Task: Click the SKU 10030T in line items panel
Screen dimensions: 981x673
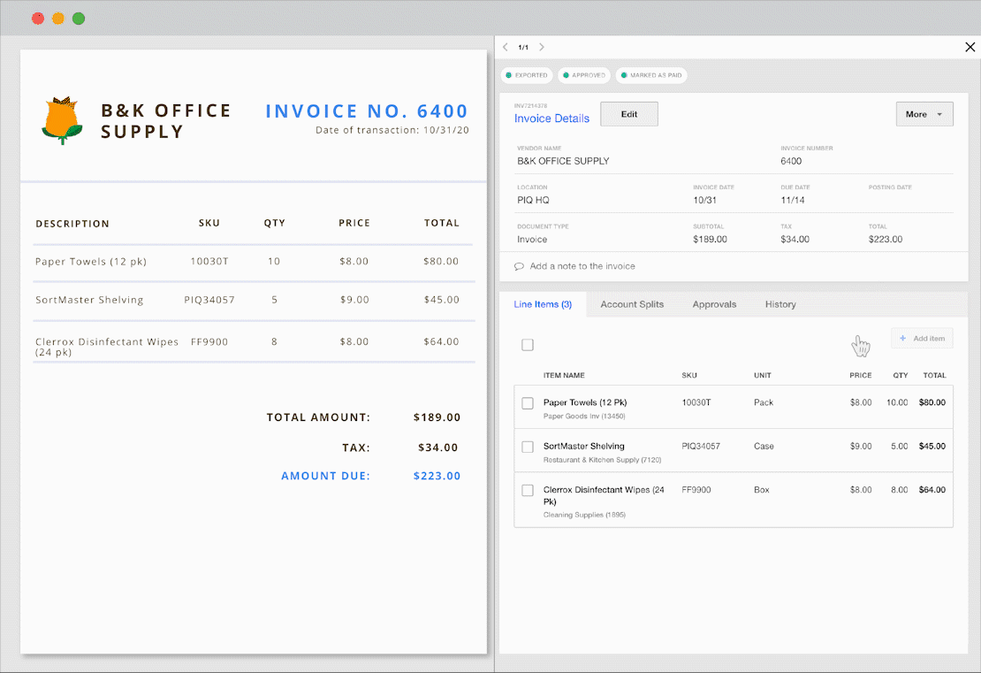Action: click(x=696, y=402)
